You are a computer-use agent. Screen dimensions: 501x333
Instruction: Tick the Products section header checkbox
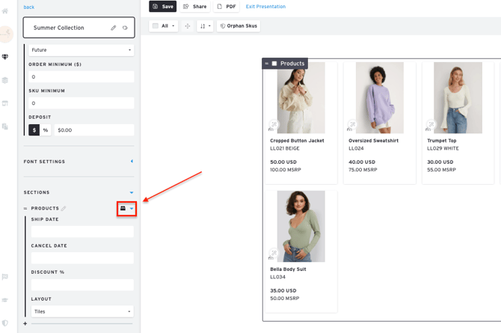point(274,64)
